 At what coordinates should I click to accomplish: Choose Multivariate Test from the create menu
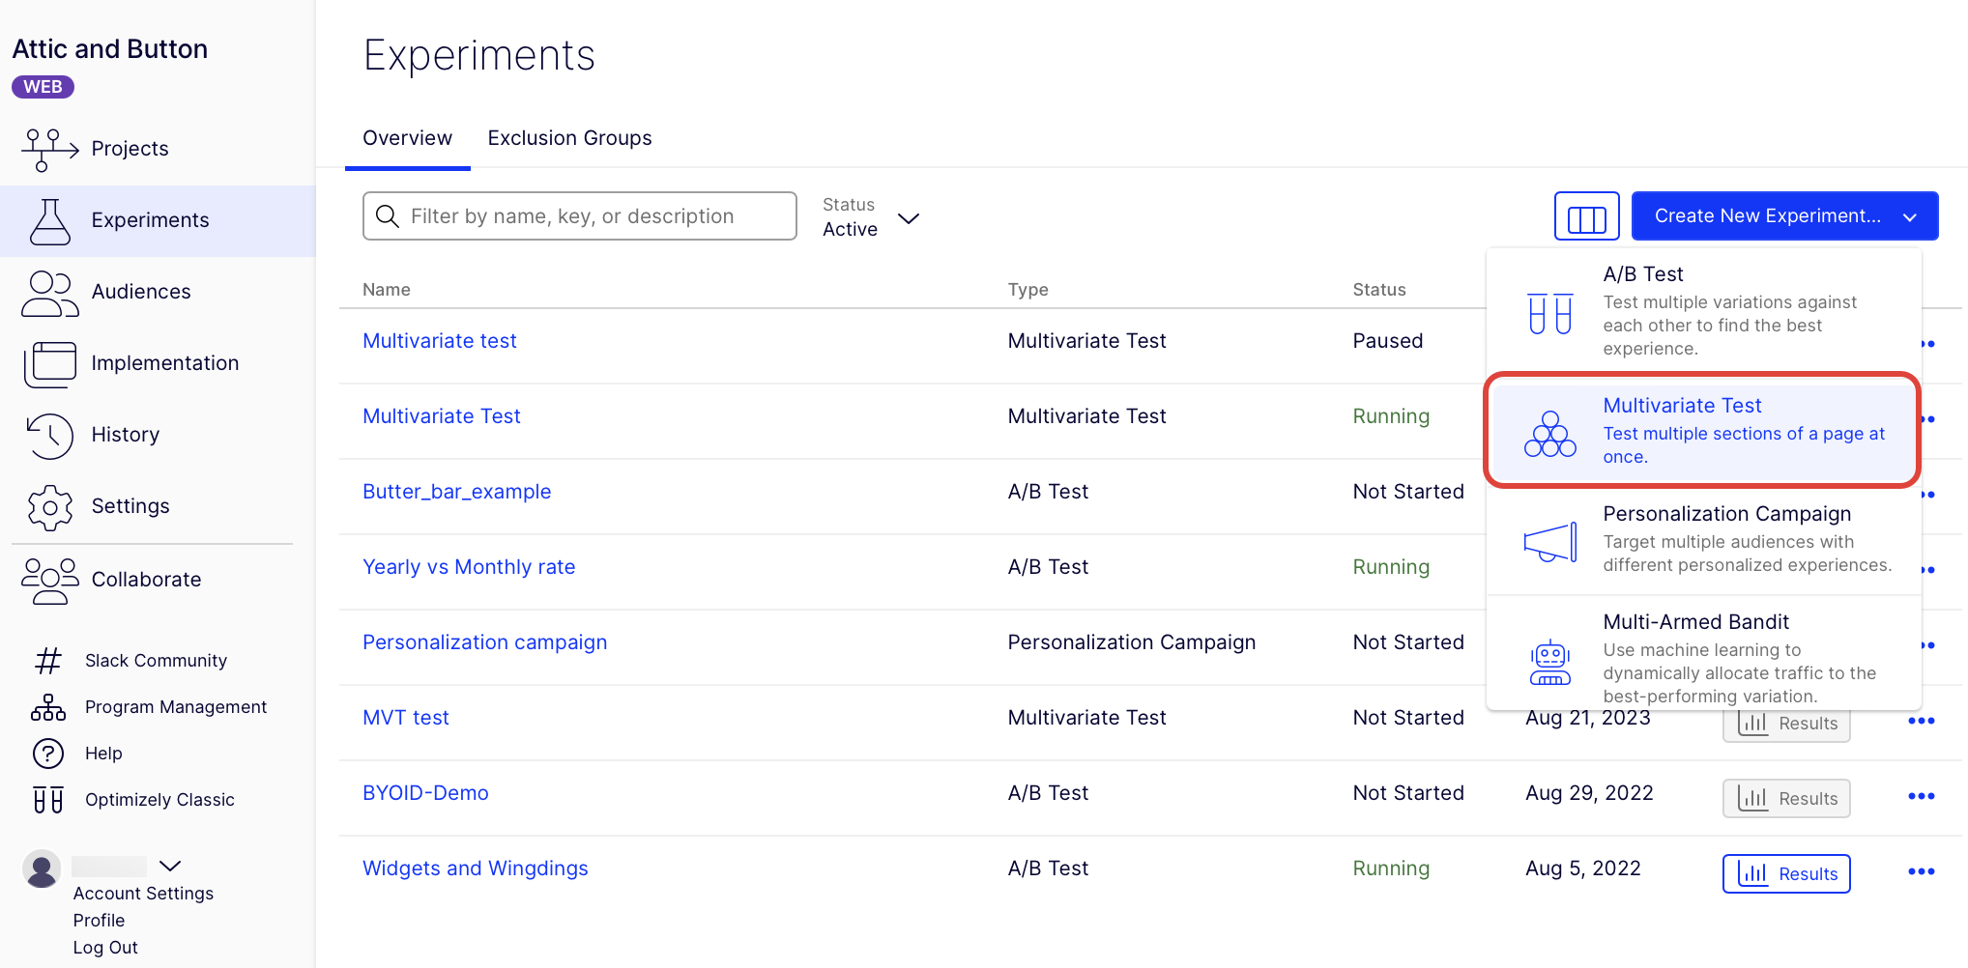click(x=1702, y=430)
